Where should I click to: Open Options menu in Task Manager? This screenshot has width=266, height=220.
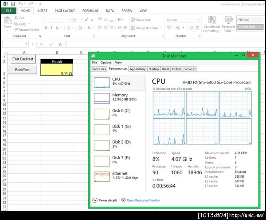pyautogui.click(x=106, y=63)
